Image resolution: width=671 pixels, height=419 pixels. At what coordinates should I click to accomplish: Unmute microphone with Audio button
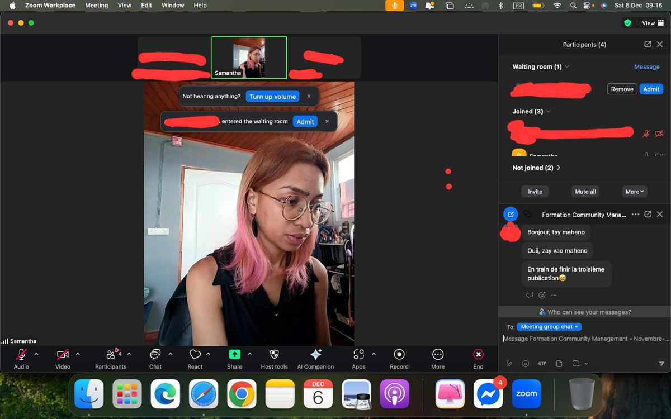click(21, 359)
